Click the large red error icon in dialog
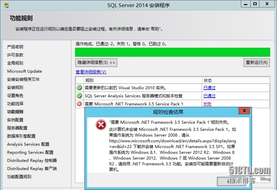 coord(101,125)
